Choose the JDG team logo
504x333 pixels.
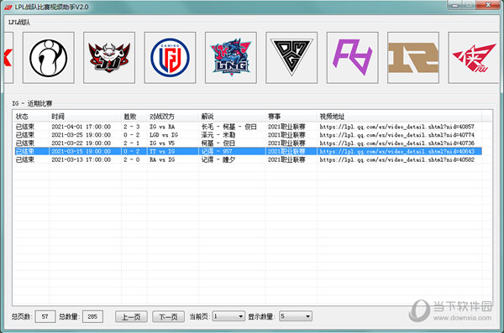click(109, 58)
